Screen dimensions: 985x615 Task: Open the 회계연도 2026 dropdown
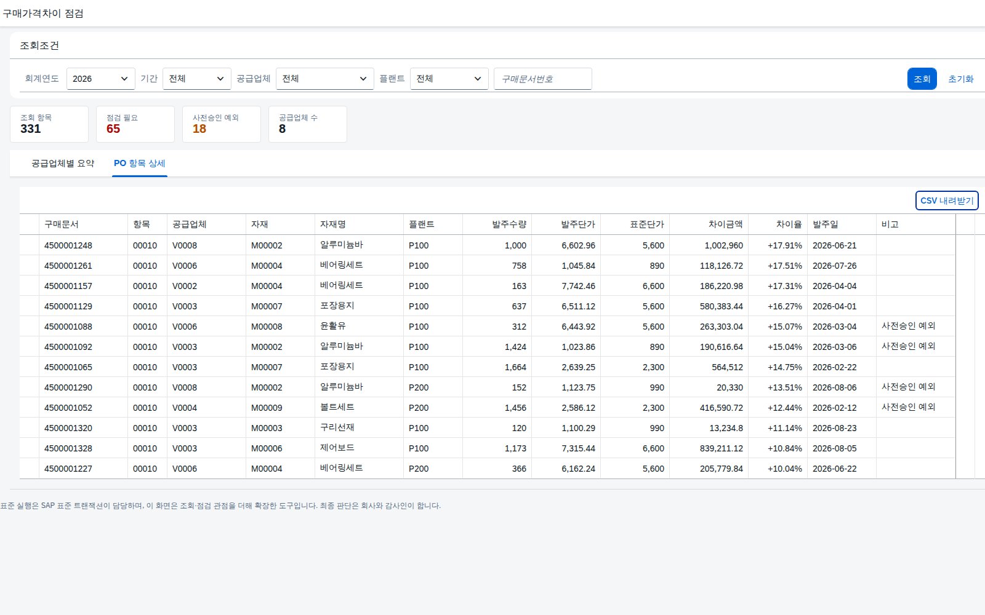click(100, 79)
